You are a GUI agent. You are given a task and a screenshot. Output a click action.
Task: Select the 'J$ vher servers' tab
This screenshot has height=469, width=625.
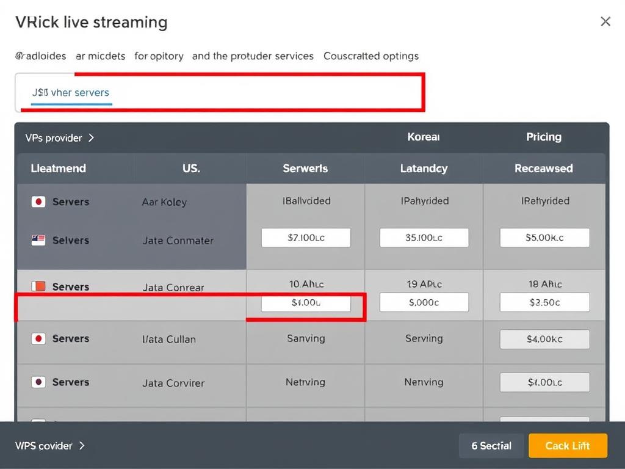click(x=71, y=93)
